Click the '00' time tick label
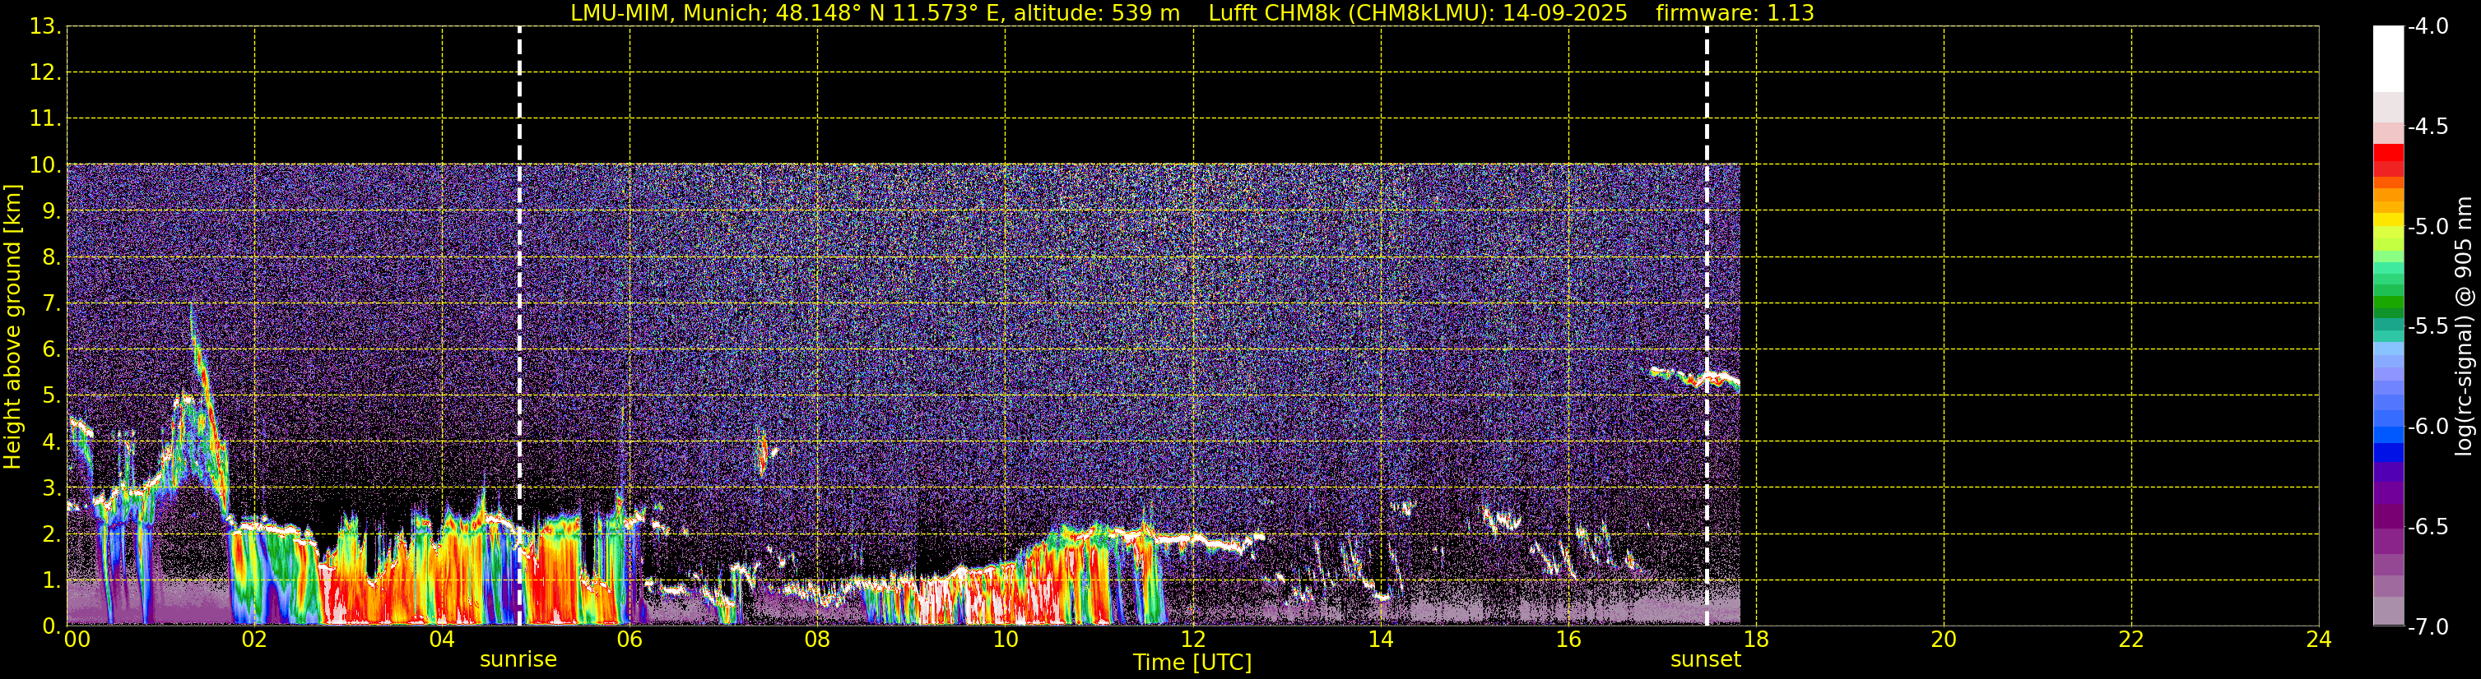Viewport: 2481px width, 679px height. click(77, 640)
